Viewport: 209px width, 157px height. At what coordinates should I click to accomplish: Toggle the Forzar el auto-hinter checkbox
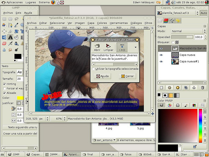pos(4,88)
